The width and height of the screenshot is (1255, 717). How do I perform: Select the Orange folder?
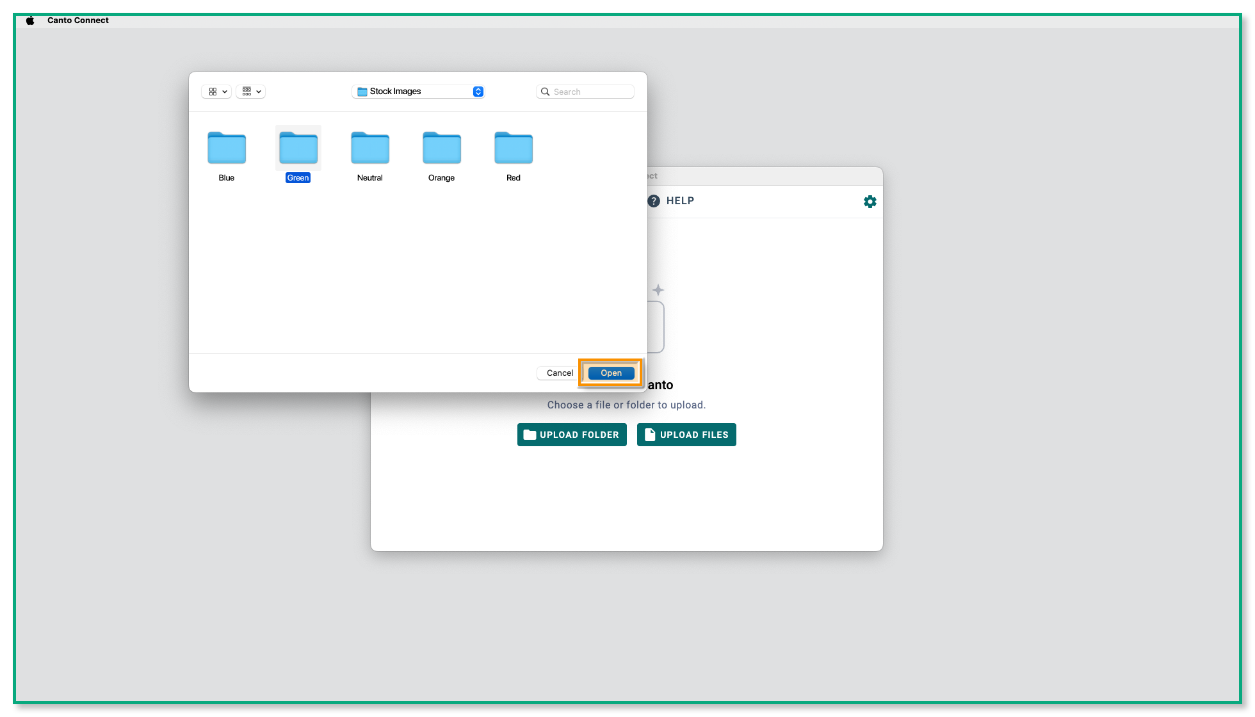pos(441,148)
